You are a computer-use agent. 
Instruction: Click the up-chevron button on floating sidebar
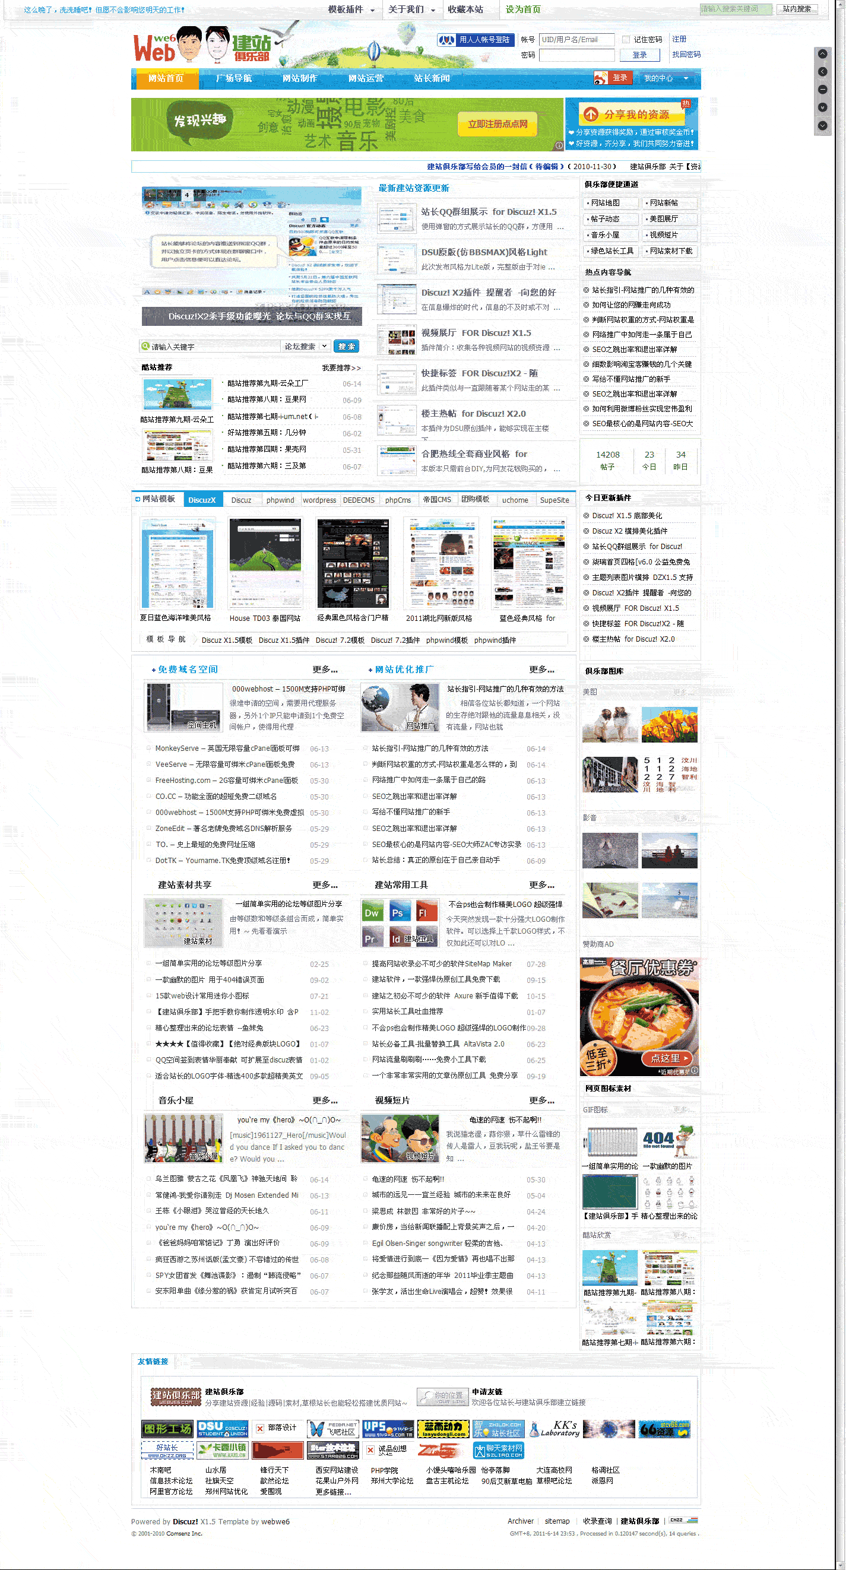click(822, 53)
